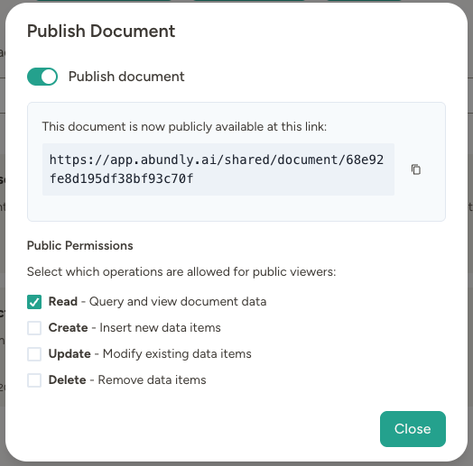Image resolution: width=473 pixels, height=466 pixels.
Task: Click the 'Publish document' toggle label
Action: [126, 77]
